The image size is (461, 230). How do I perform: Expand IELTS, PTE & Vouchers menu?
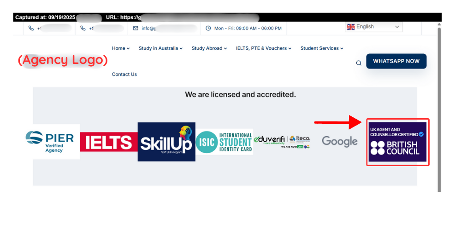point(263,48)
